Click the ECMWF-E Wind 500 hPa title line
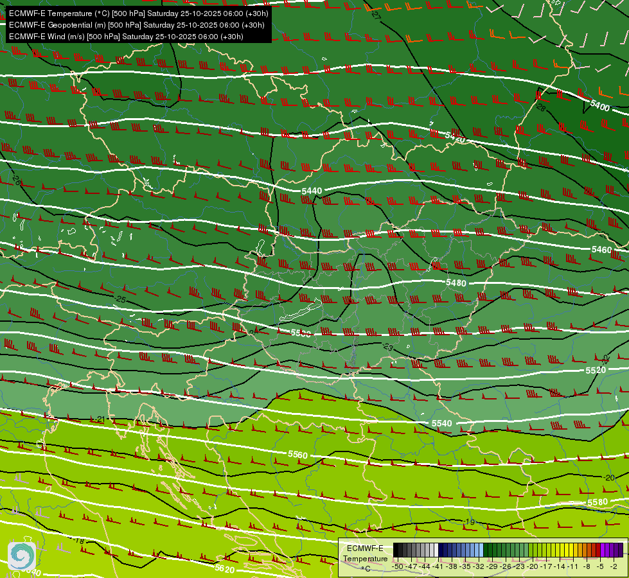The height and width of the screenshot is (578, 629). click(x=126, y=37)
